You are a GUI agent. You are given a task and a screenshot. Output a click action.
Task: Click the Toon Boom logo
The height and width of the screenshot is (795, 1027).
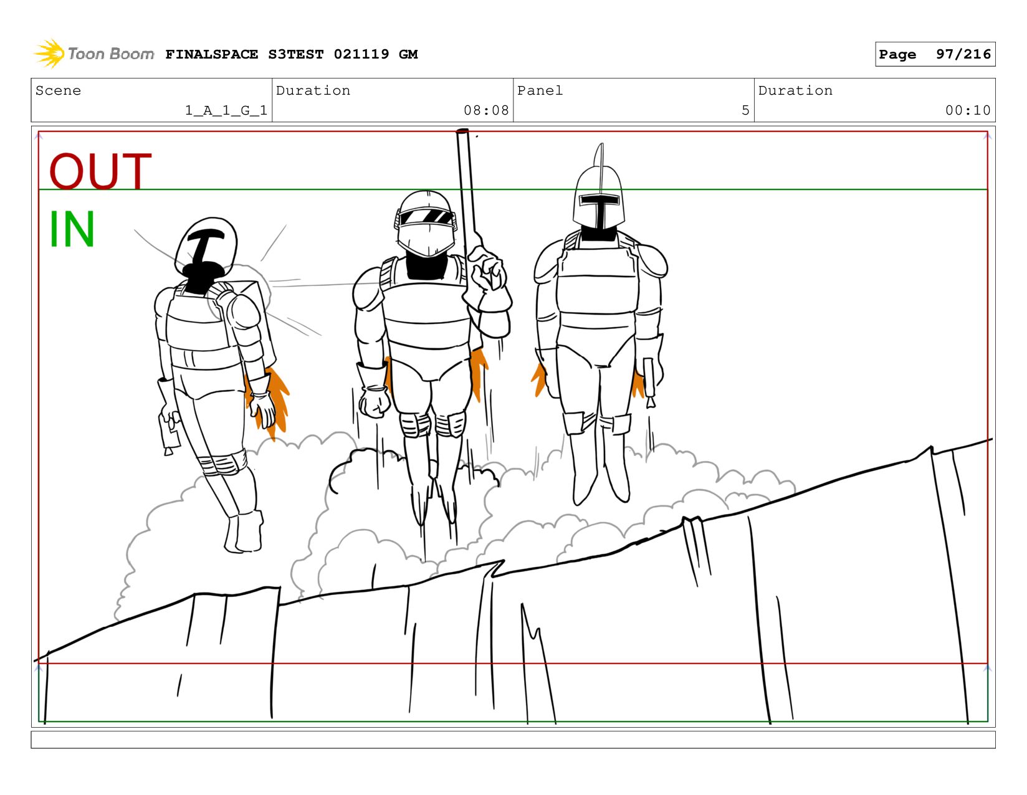tap(94, 54)
